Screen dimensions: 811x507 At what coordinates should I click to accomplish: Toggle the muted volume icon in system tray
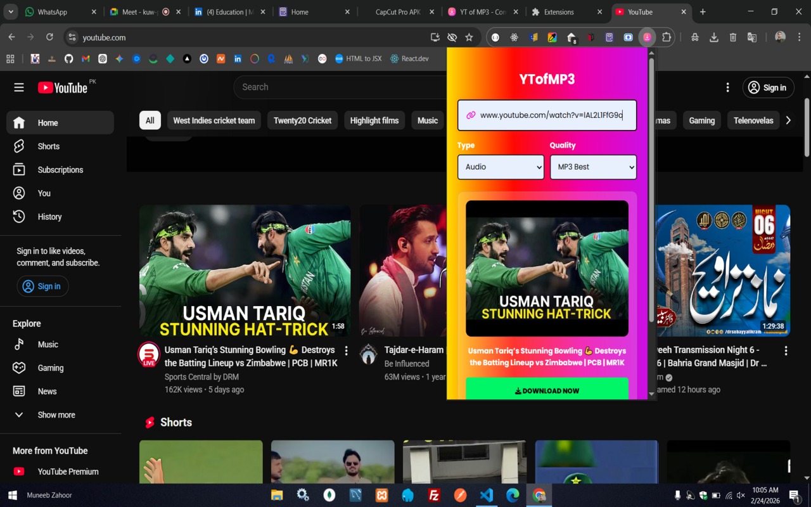pos(741,495)
